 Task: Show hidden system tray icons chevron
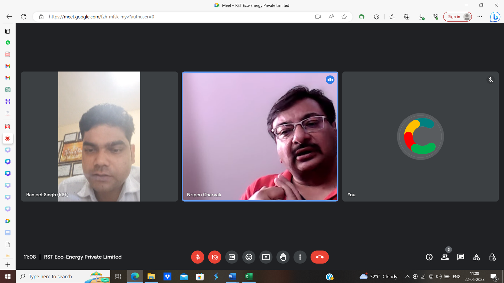pyautogui.click(x=407, y=276)
